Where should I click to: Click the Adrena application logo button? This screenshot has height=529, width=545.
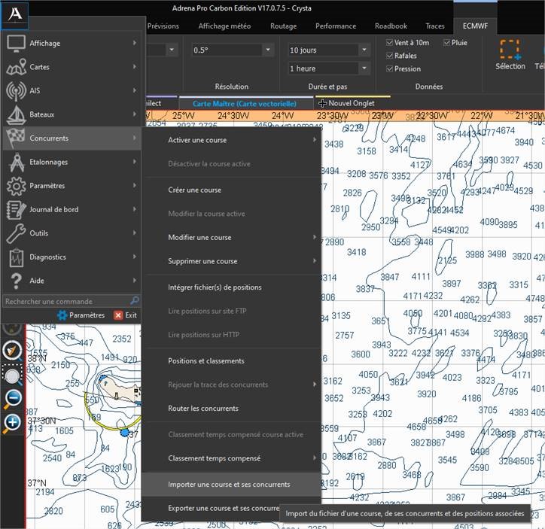pyautogui.click(x=14, y=15)
